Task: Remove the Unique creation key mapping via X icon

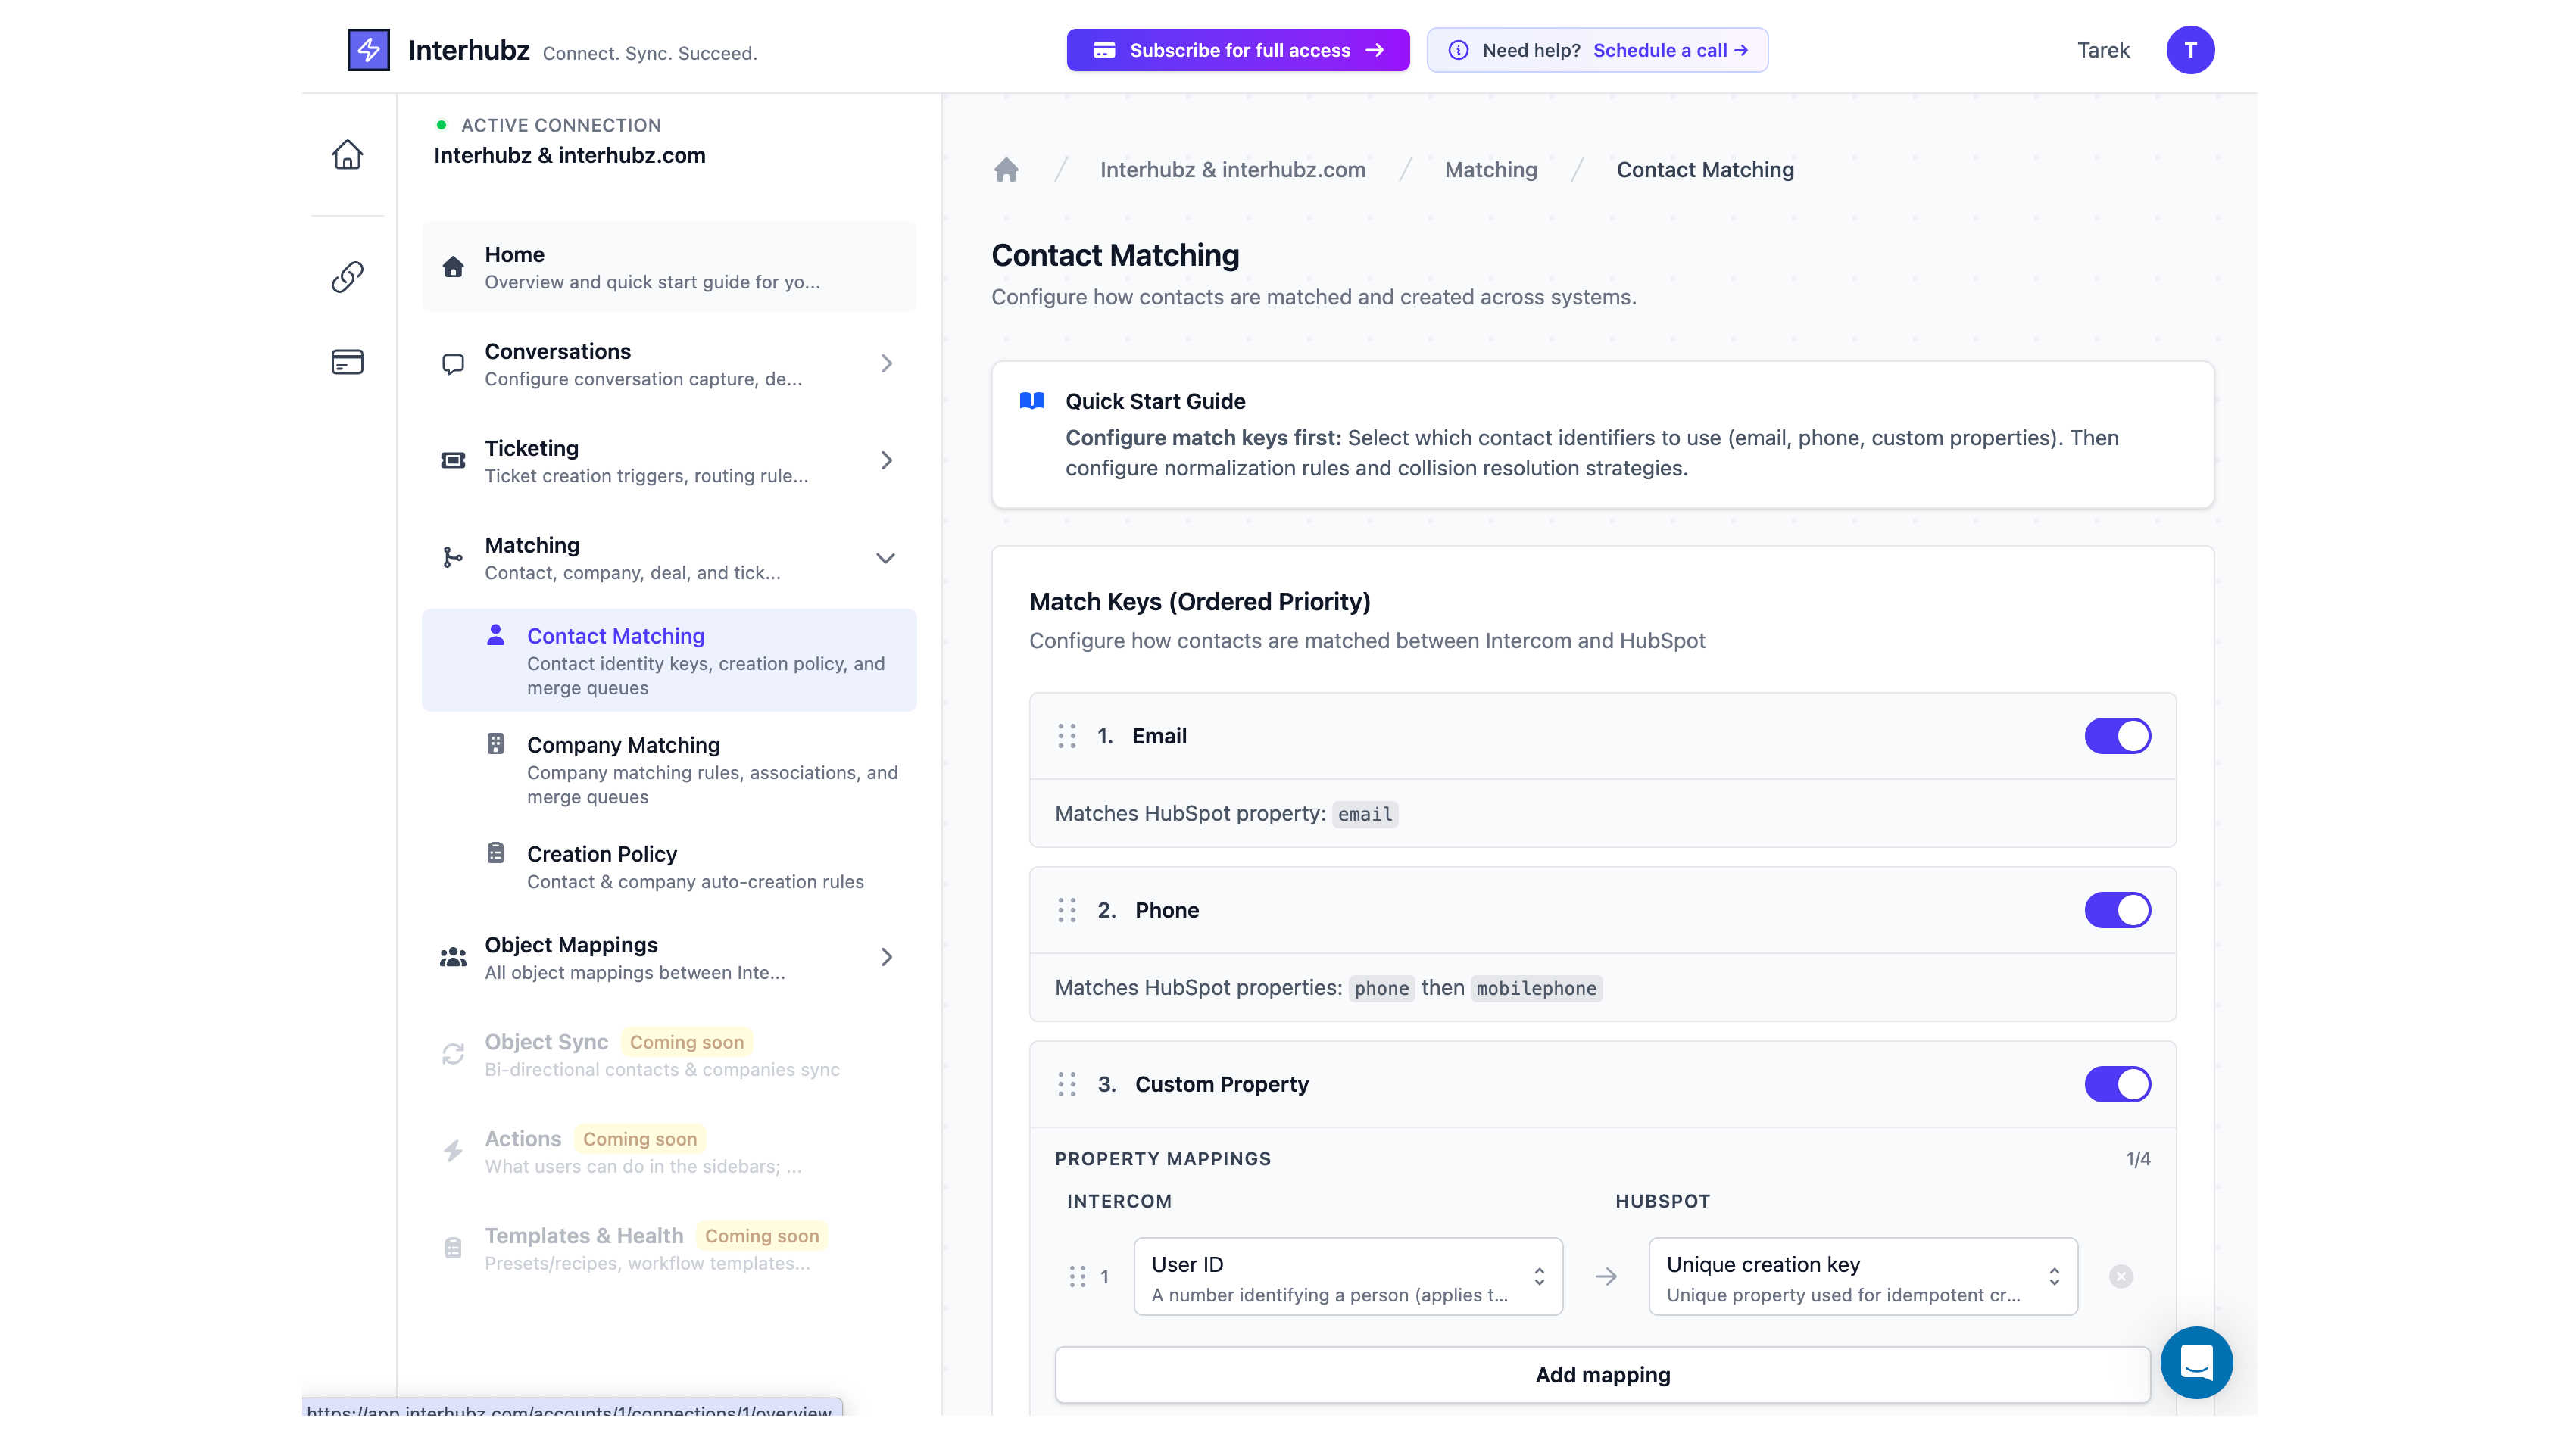Action: [x=2121, y=1276]
